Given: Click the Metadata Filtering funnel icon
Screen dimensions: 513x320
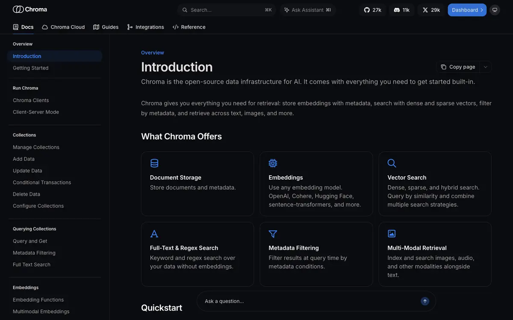Looking at the screenshot, I should (273, 234).
